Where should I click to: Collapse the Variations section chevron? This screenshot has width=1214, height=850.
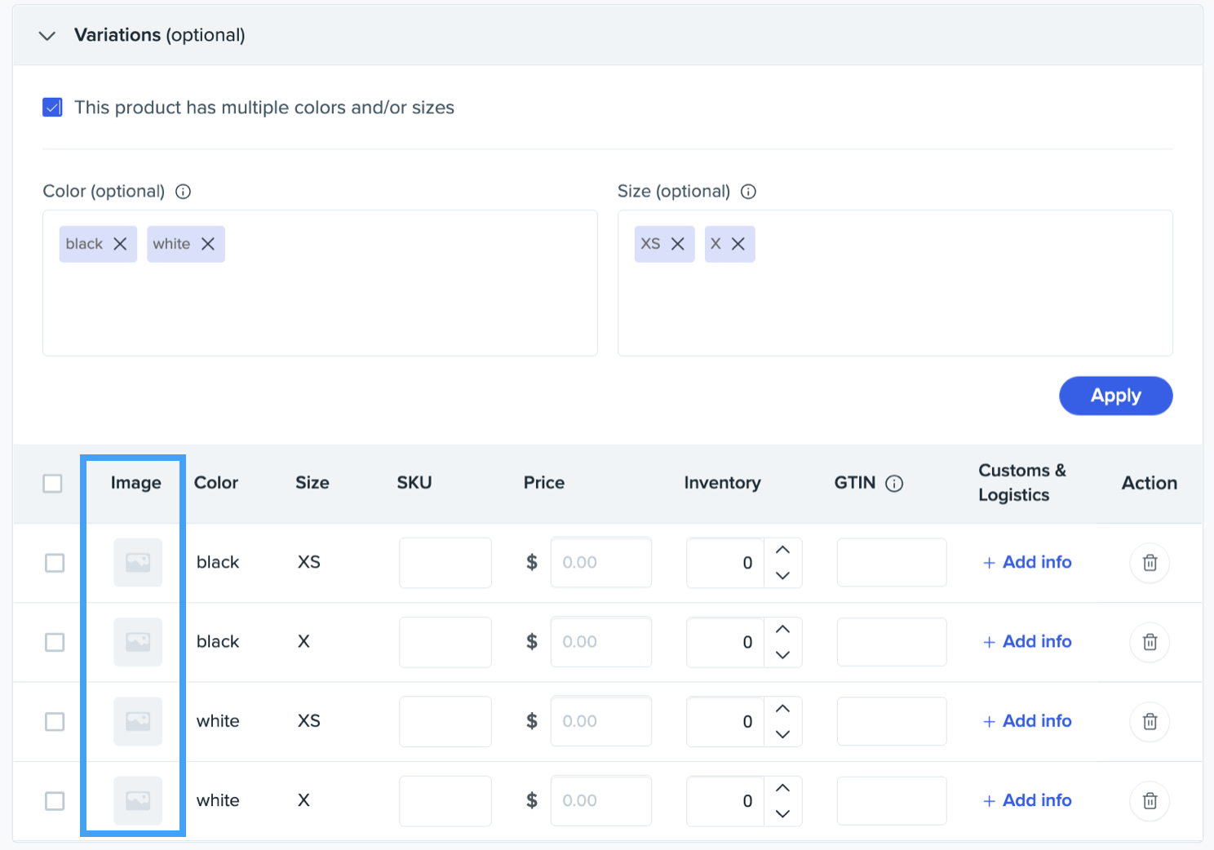(x=47, y=36)
